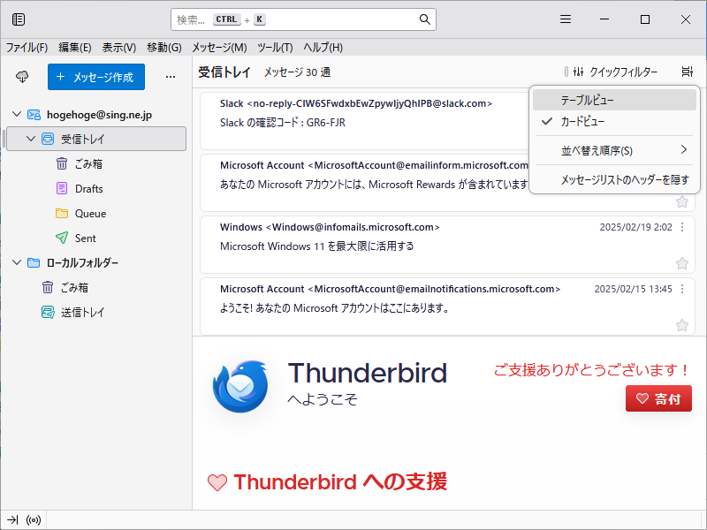Open the Slack の確認コード message
The height and width of the screenshot is (530, 707).
pyautogui.click(x=364, y=121)
